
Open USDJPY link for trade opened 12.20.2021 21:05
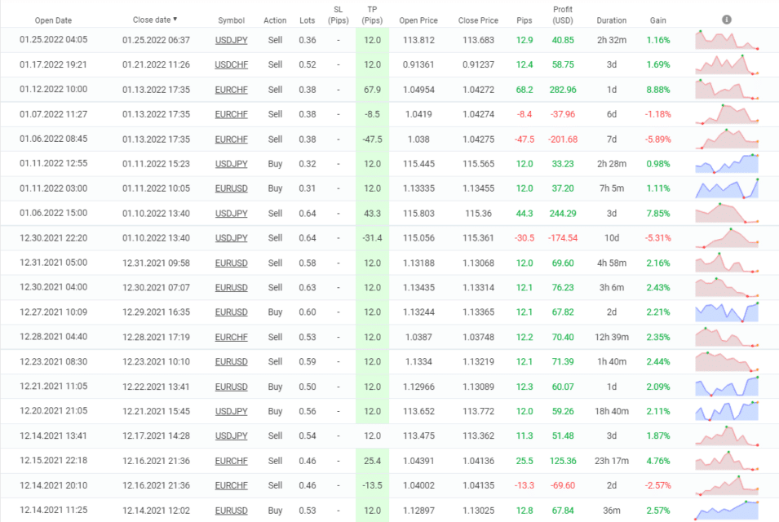click(231, 411)
